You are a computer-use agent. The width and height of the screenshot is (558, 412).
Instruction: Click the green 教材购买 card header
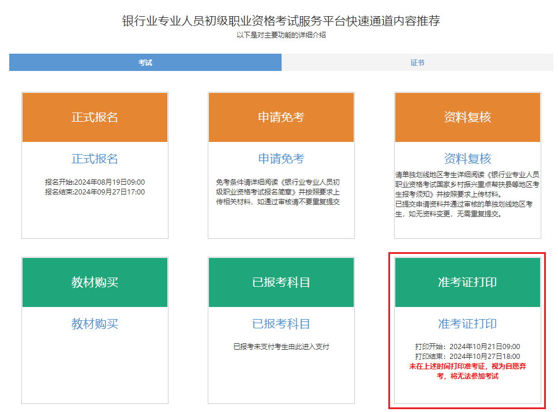[x=95, y=282]
